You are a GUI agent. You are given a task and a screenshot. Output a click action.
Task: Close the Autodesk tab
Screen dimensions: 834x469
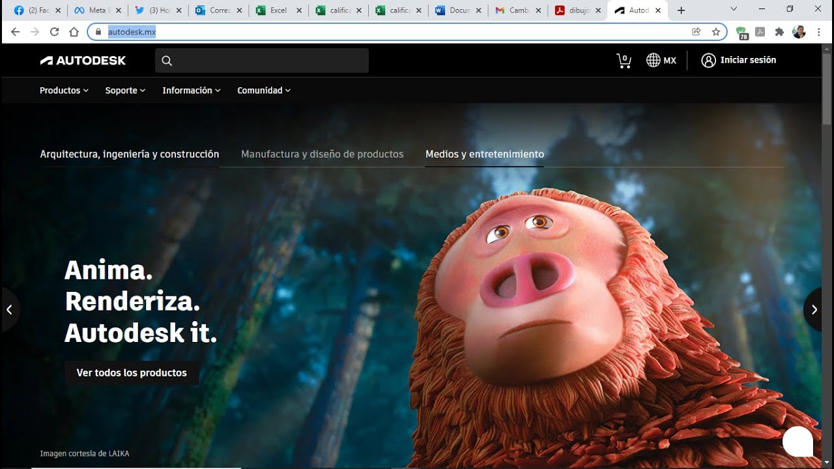tap(658, 10)
